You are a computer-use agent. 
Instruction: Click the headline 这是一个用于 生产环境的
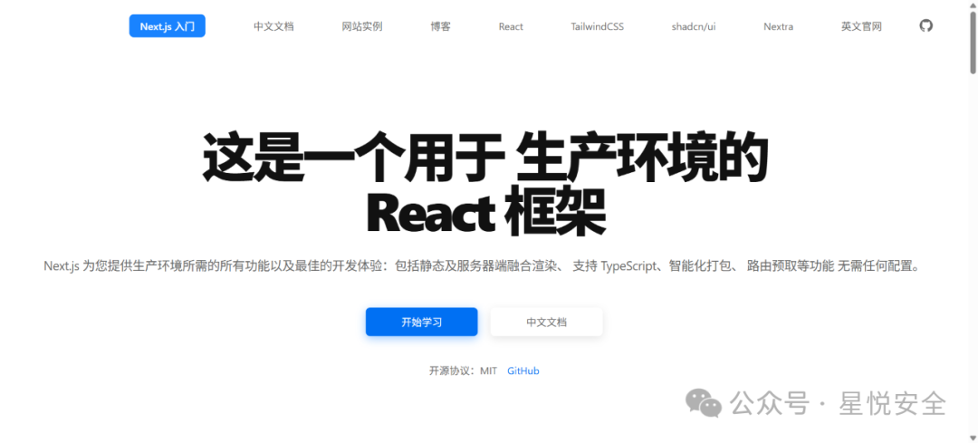click(x=485, y=158)
